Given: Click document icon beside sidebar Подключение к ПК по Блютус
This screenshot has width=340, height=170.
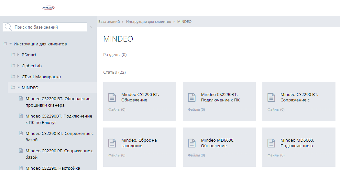Looking at the screenshot, I should pyautogui.click(x=21, y=116).
